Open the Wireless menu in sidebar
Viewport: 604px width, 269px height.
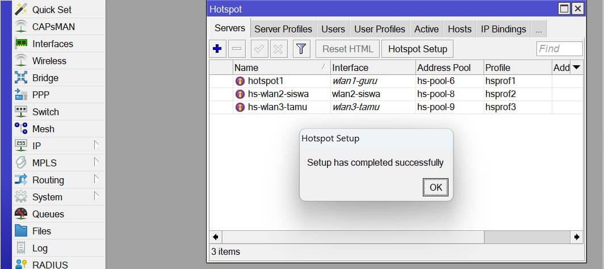[x=49, y=61]
